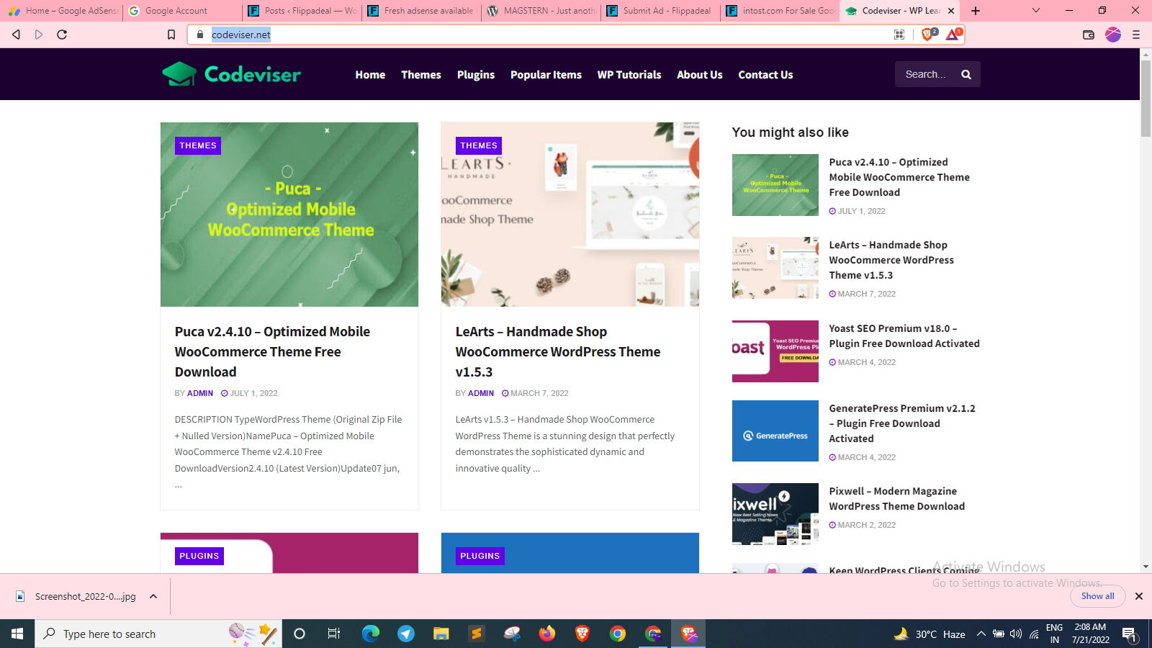Click the codeviser.net address bar

(x=540, y=35)
